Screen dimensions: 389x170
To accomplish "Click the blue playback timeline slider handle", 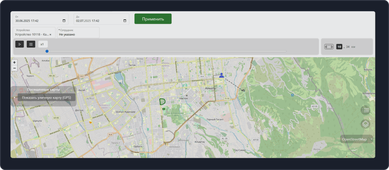I will pyautogui.click(x=47, y=51).
